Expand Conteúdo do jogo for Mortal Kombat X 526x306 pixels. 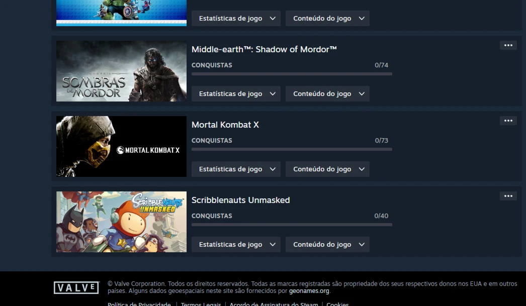click(x=327, y=169)
